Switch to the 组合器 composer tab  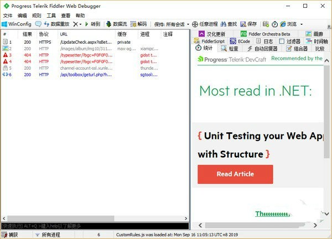click(297, 49)
